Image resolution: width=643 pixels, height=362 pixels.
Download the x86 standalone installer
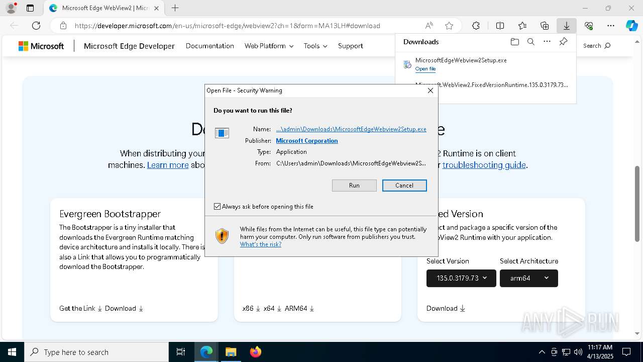[x=251, y=308]
